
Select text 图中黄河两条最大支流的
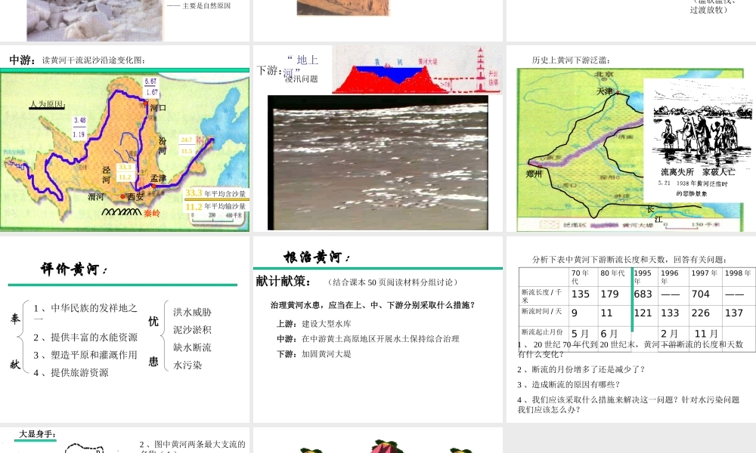coord(192,445)
